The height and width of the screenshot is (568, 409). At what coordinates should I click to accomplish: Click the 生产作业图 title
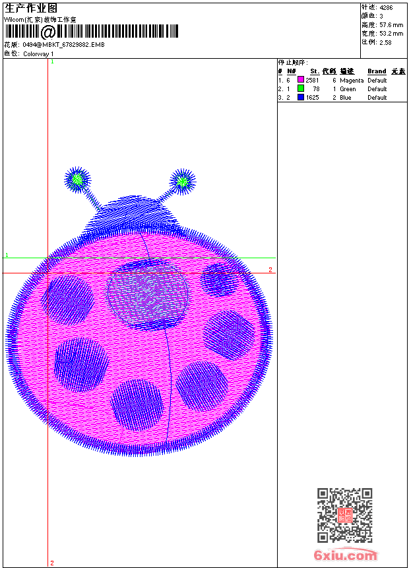31,8
